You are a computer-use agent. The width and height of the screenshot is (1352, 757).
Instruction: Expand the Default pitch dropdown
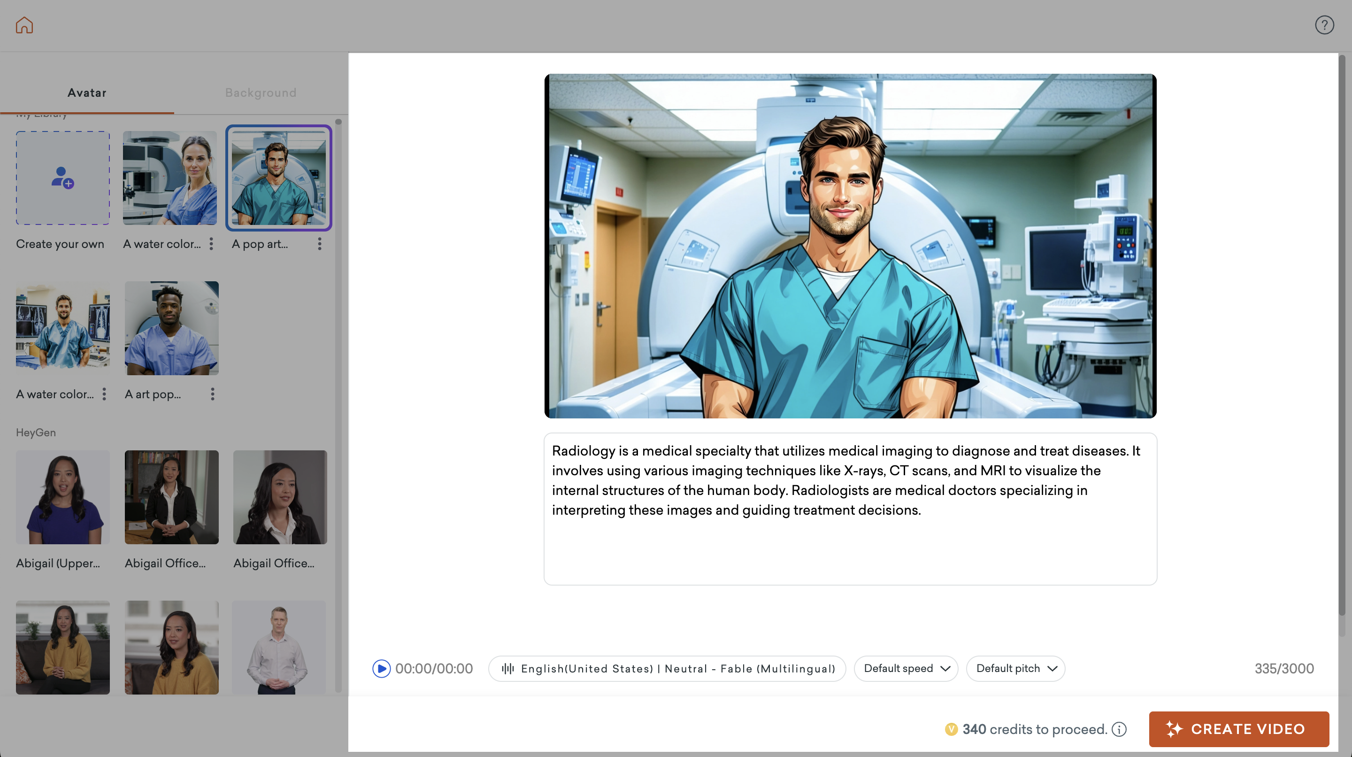tap(1015, 668)
